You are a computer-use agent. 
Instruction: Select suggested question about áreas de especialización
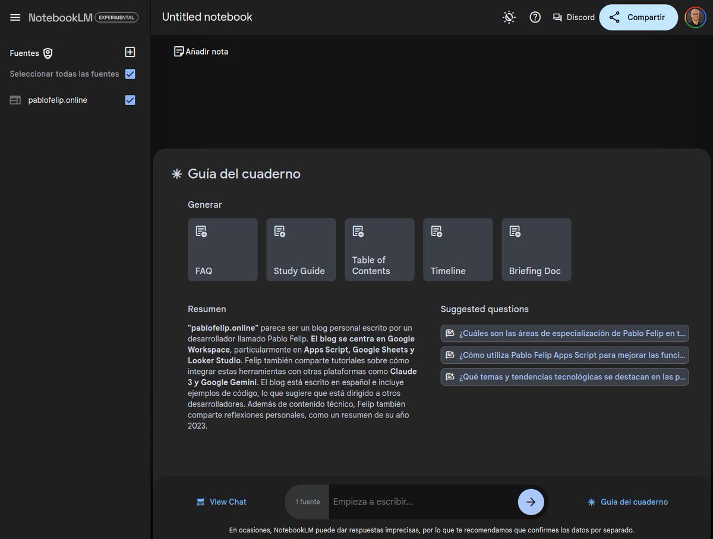[x=565, y=333]
